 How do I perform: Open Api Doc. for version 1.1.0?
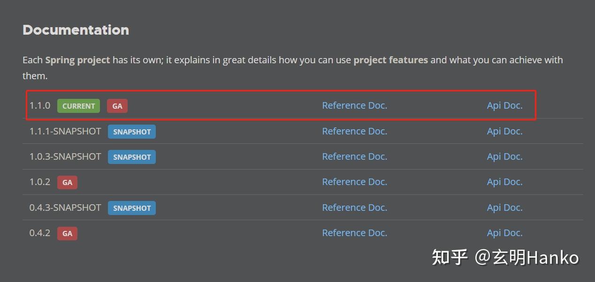[x=504, y=106]
